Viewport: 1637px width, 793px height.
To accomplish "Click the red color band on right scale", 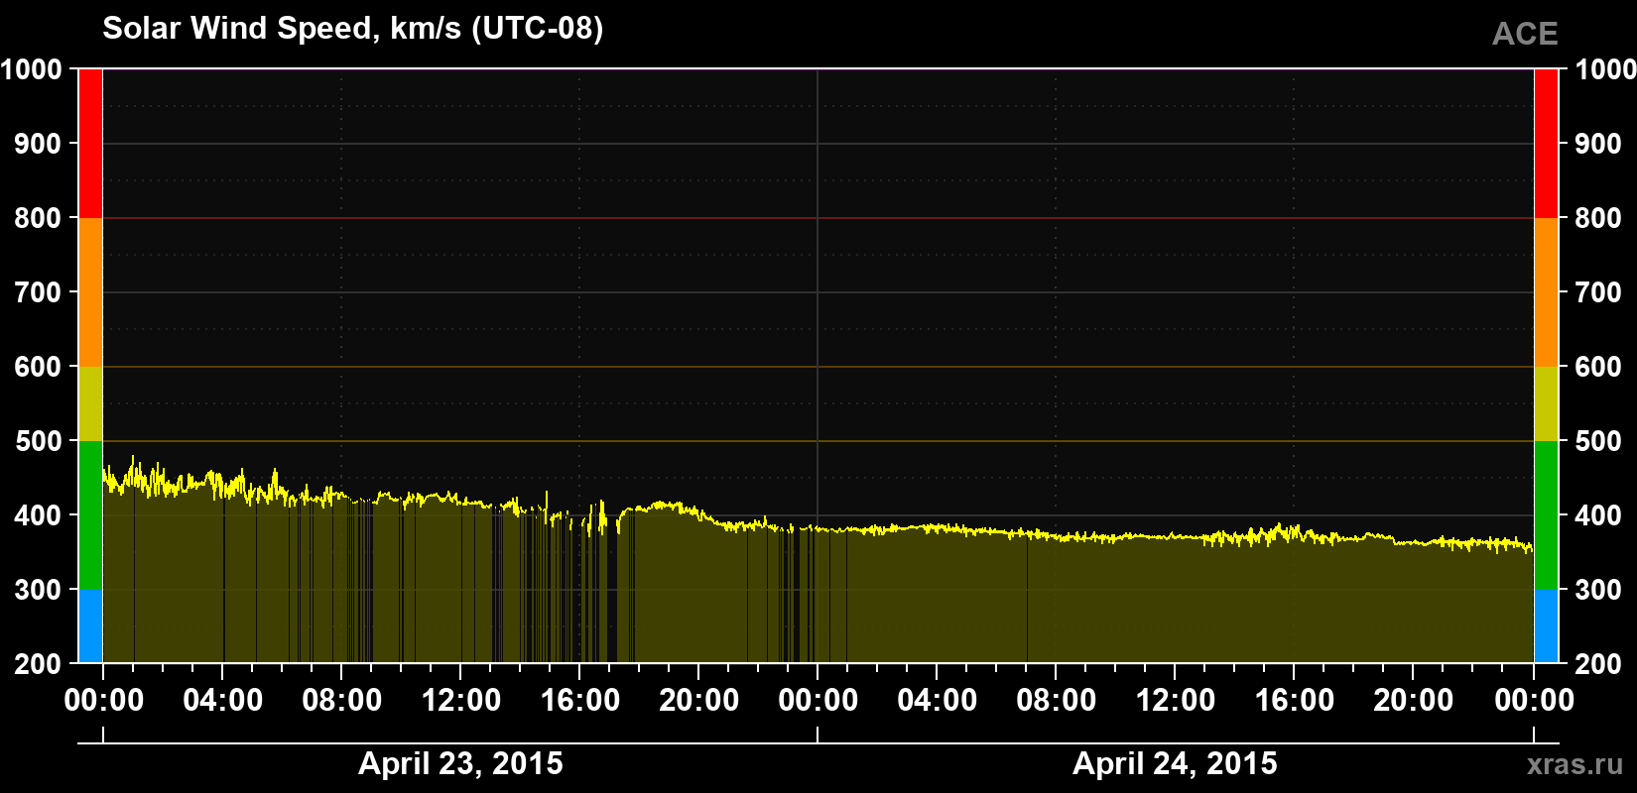I will pos(1547,144).
